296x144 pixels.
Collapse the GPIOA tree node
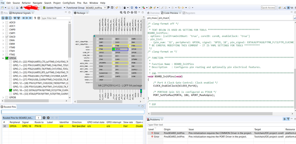click(x=3, y=58)
